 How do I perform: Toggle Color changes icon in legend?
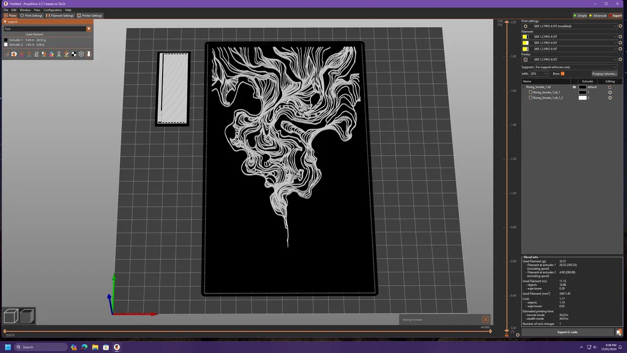tap(51, 54)
